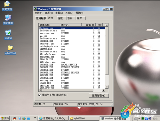The image size is (160, 121).
Task: Select the kxetray.exe process row
Action: click(72, 81)
